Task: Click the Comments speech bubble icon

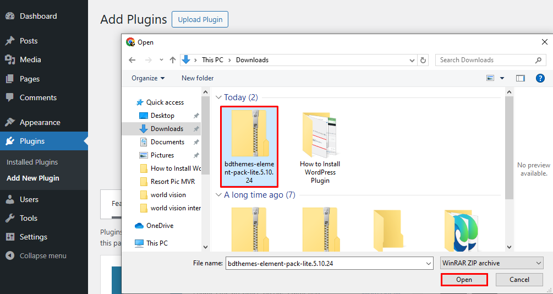Action: pyautogui.click(x=10, y=98)
